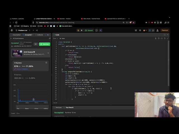Open Analyze Complexity link

(x=21, y=69)
